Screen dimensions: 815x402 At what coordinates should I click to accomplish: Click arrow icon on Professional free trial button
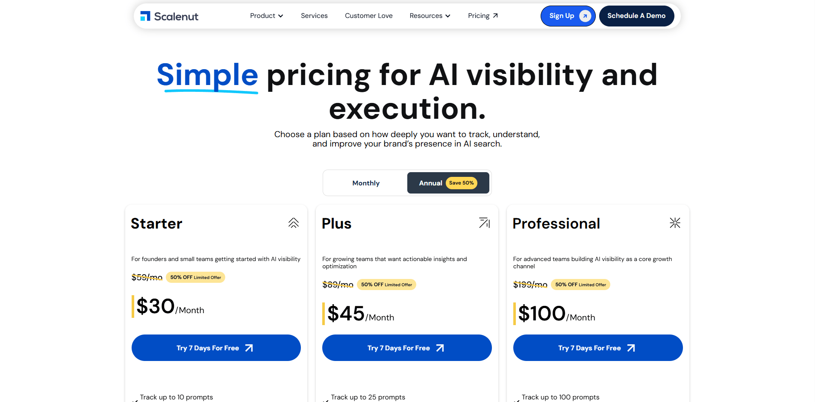tap(631, 348)
